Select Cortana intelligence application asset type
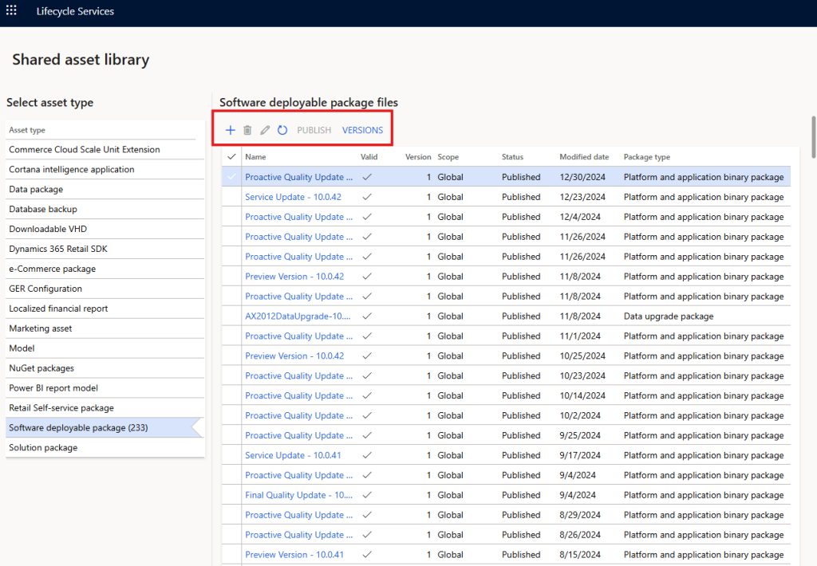The height and width of the screenshot is (566, 817). [105, 169]
